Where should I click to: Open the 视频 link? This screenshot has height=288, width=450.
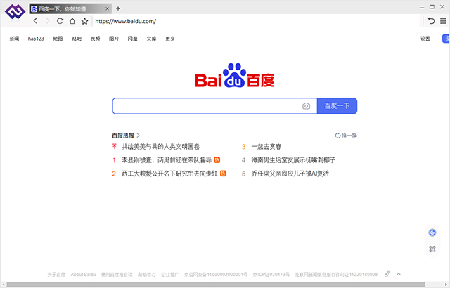tap(96, 39)
